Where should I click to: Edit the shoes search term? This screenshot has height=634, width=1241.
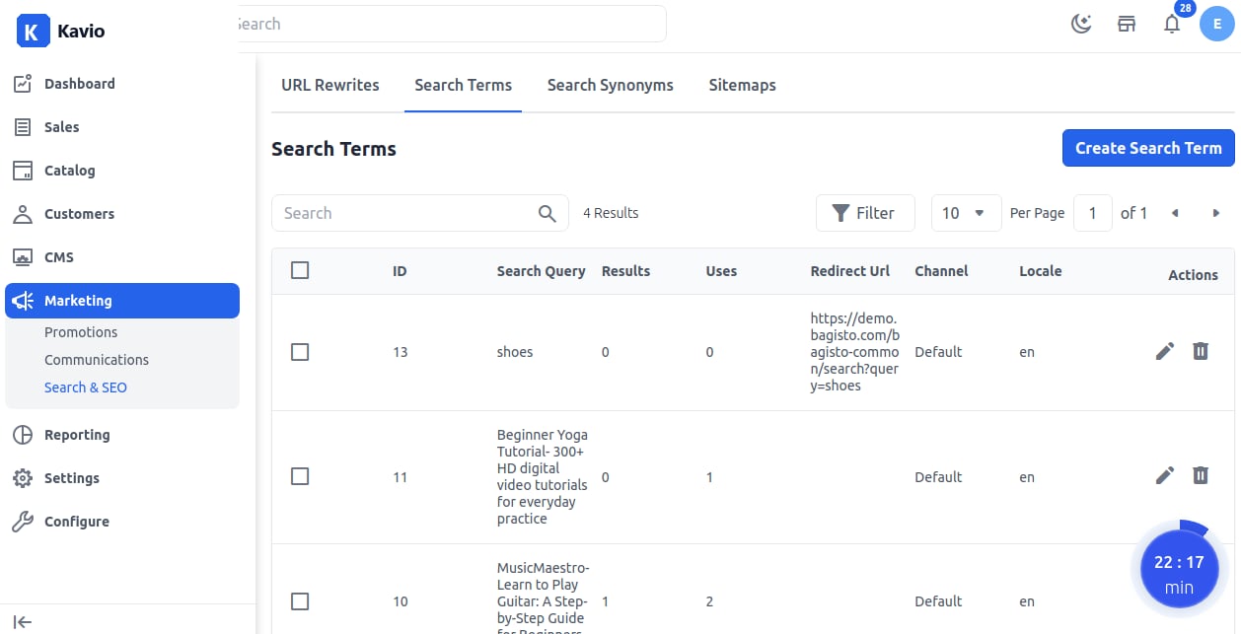coord(1165,351)
